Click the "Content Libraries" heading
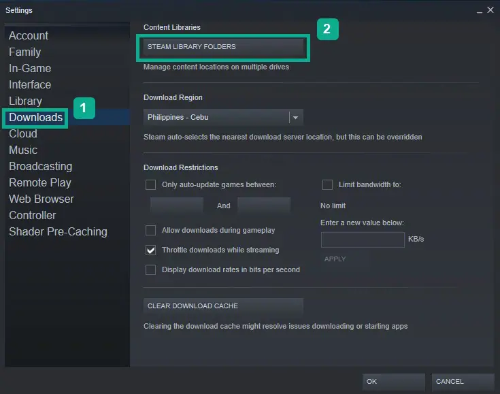 [x=172, y=27]
